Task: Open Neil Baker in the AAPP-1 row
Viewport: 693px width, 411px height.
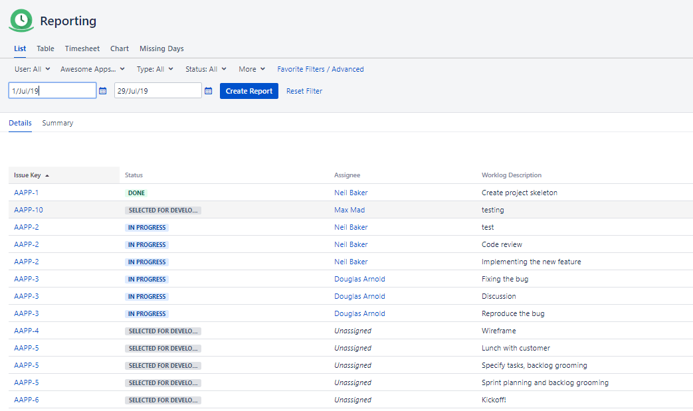Action: pyautogui.click(x=351, y=193)
